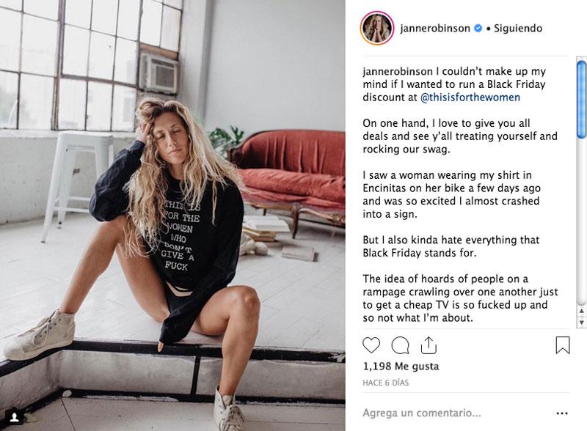
Task: Click the scrollbar up arrow
Action: [x=581, y=311]
